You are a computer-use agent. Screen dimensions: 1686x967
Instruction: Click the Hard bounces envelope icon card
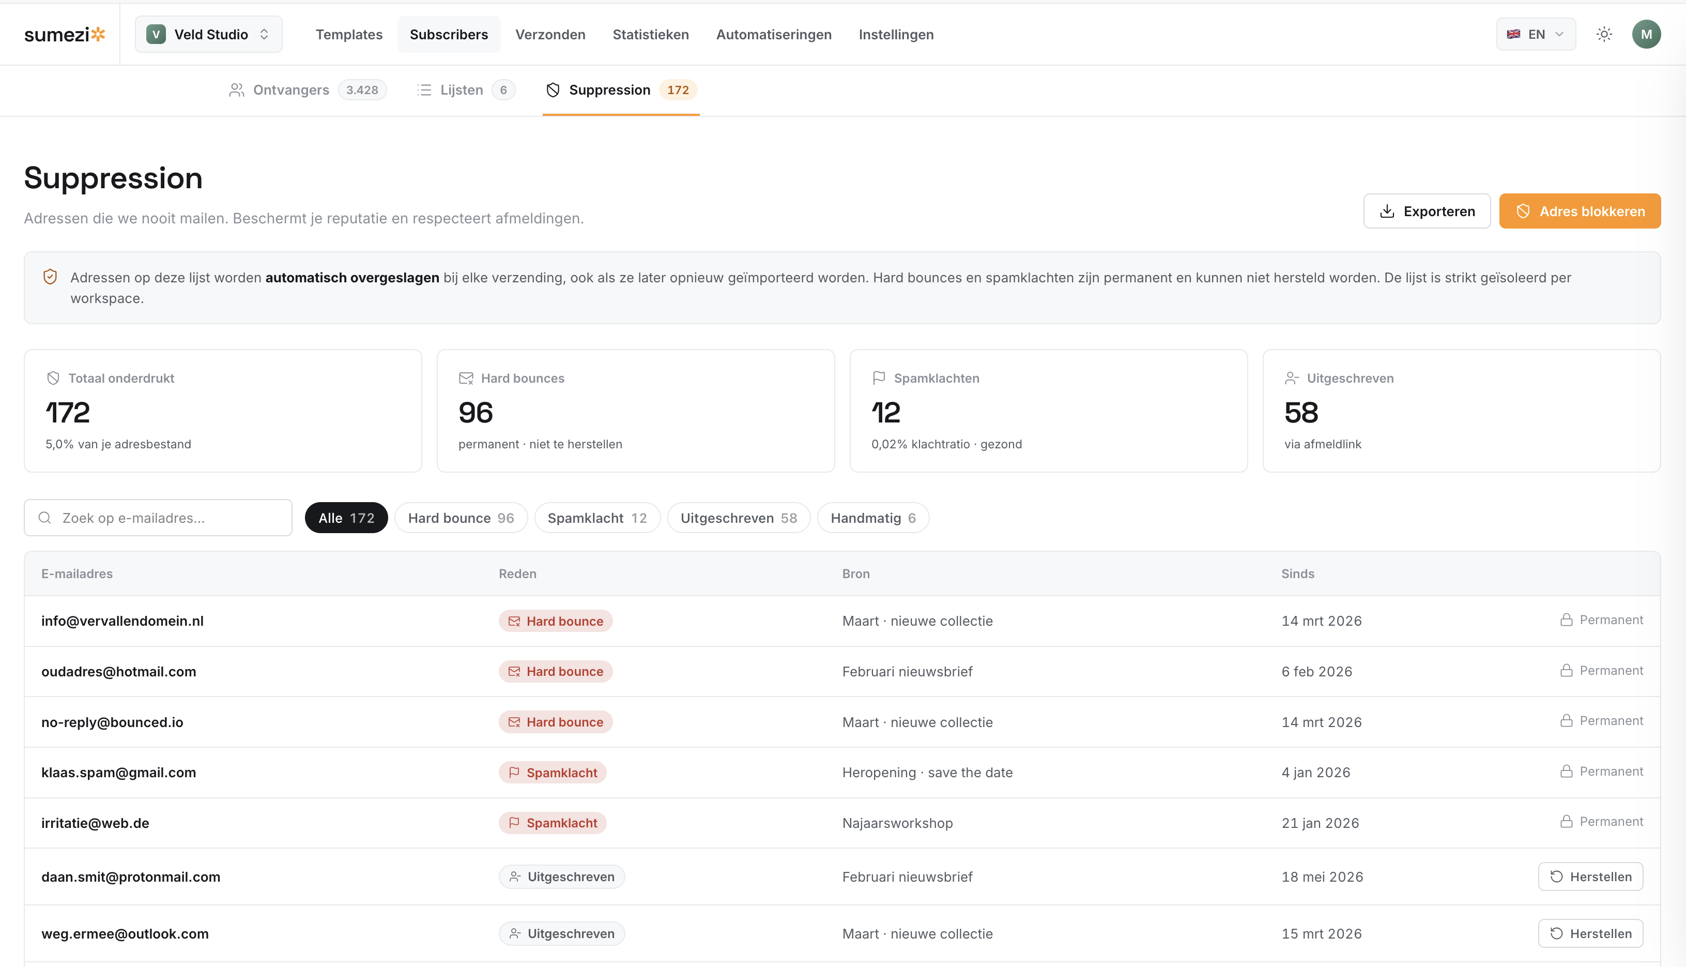(466, 378)
